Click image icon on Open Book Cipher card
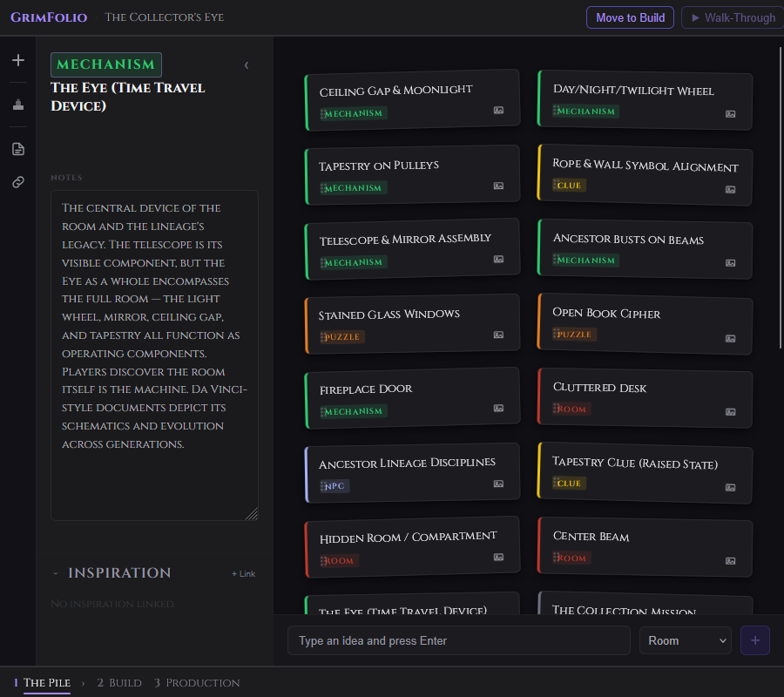Screen dimensions: 784x697 731,339
